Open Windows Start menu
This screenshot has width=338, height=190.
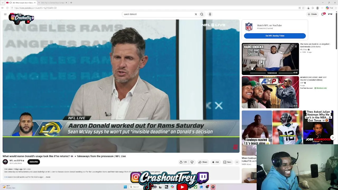pos(125,187)
